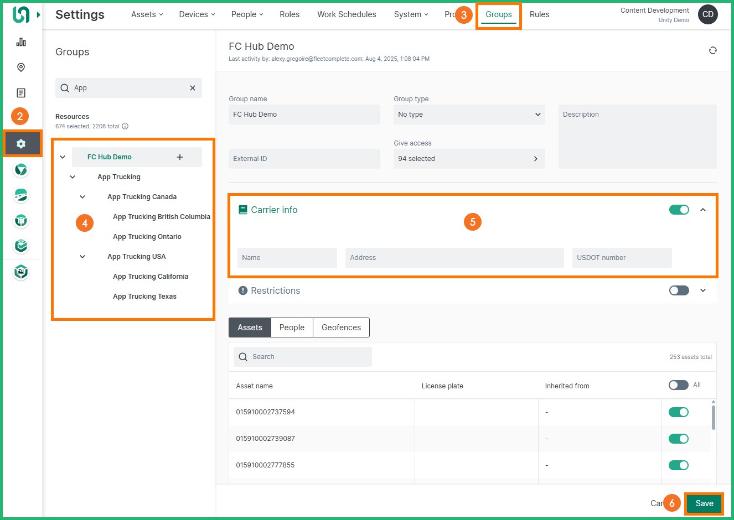Enable the Restrictions toggle
This screenshot has width=734, height=520.
pos(679,290)
